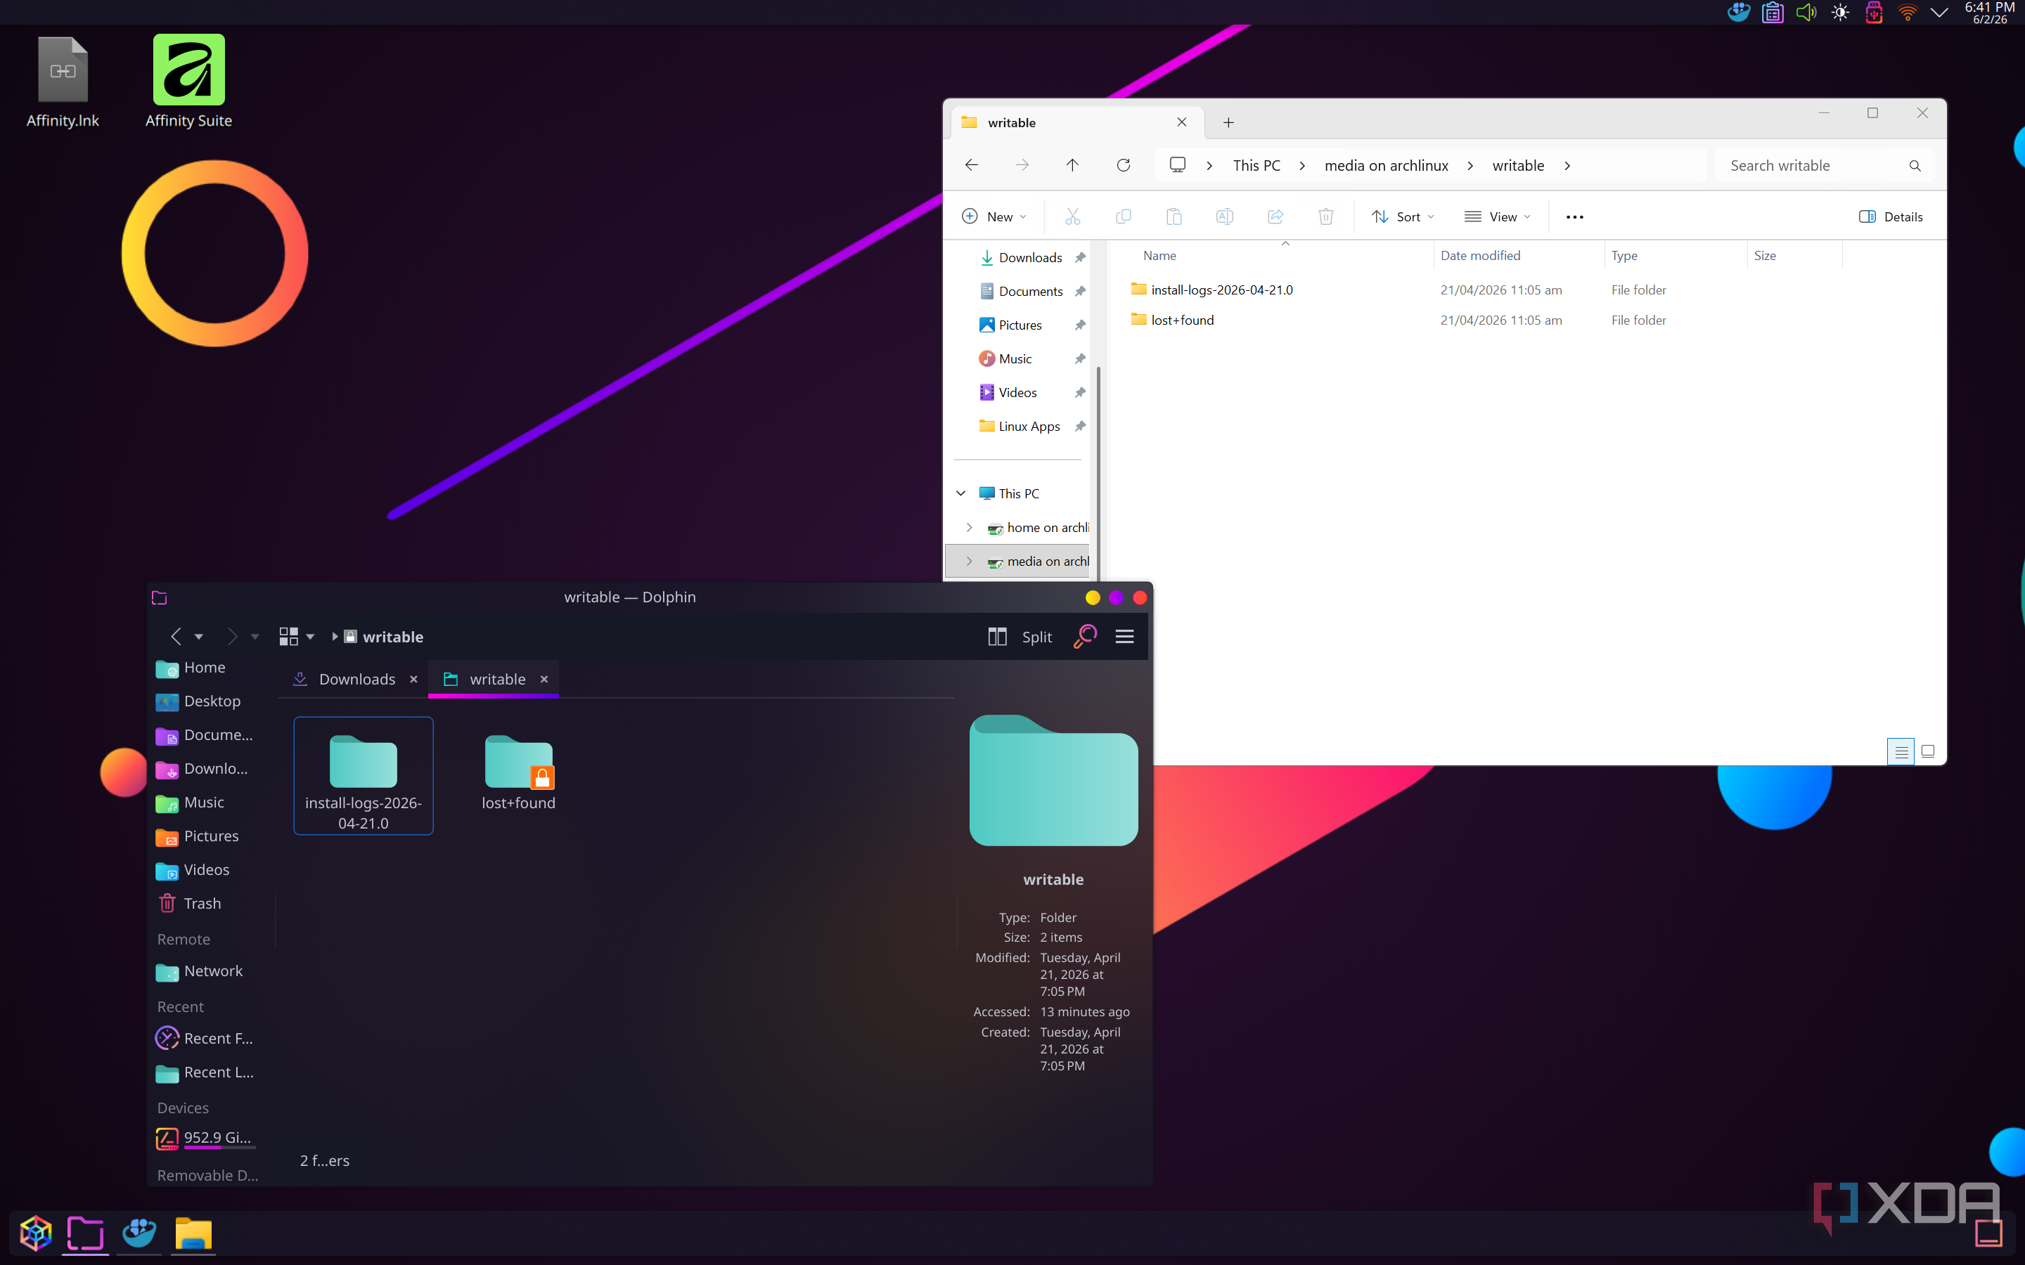Screen dimensions: 2025x1265
Task: Open Dolphin's search magnifier icon
Action: pos(1084,637)
